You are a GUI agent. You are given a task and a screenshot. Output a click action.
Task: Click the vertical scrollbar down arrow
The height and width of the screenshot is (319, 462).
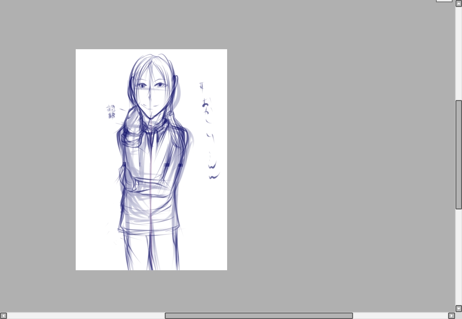click(x=459, y=308)
